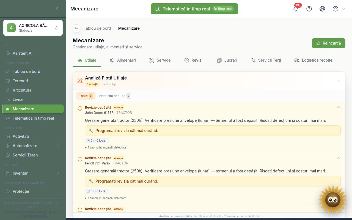Select the Utilaje tab

pyautogui.click(x=87, y=60)
